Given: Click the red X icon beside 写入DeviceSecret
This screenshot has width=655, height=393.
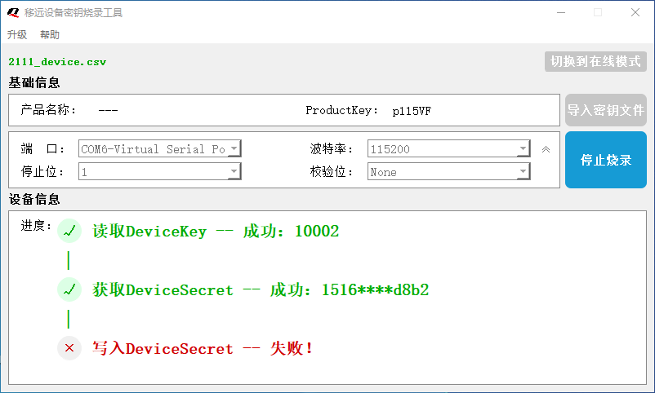Looking at the screenshot, I should (x=69, y=348).
